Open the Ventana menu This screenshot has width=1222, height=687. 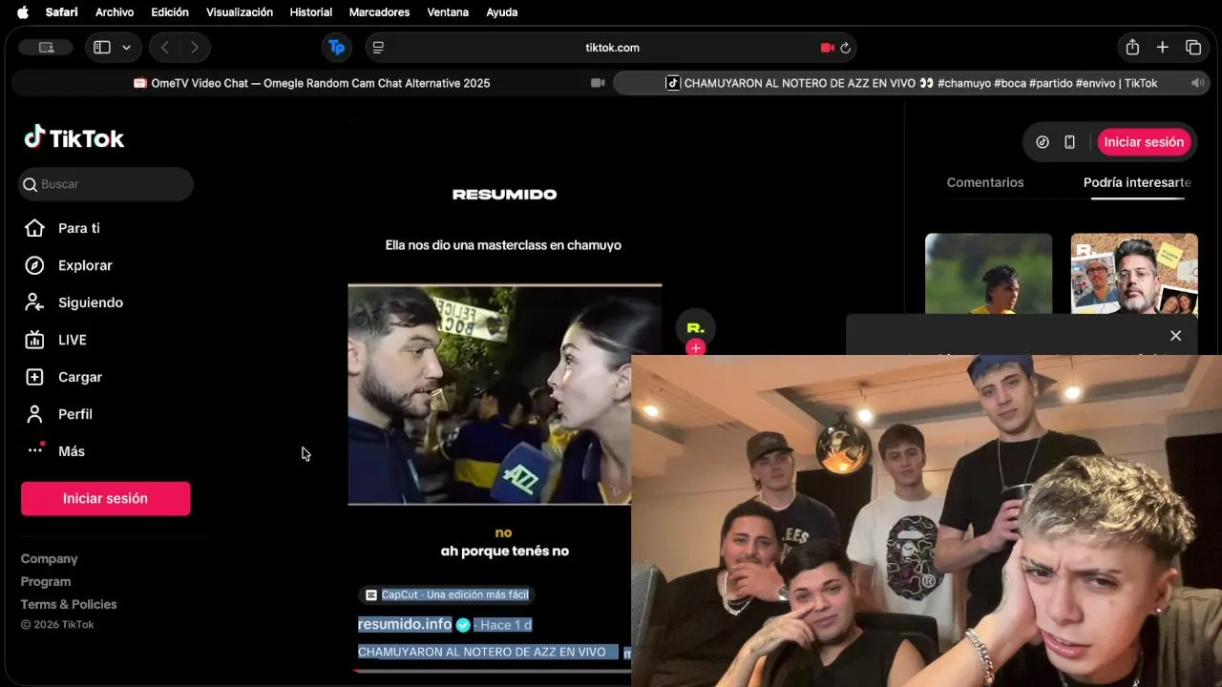click(x=448, y=12)
